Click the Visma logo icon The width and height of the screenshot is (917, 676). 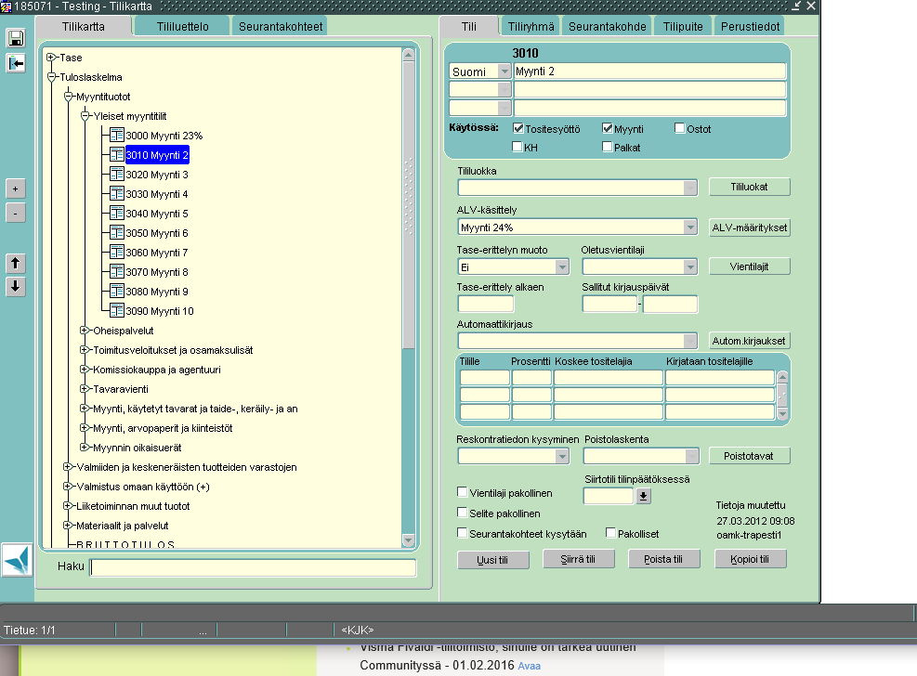(x=17, y=560)
